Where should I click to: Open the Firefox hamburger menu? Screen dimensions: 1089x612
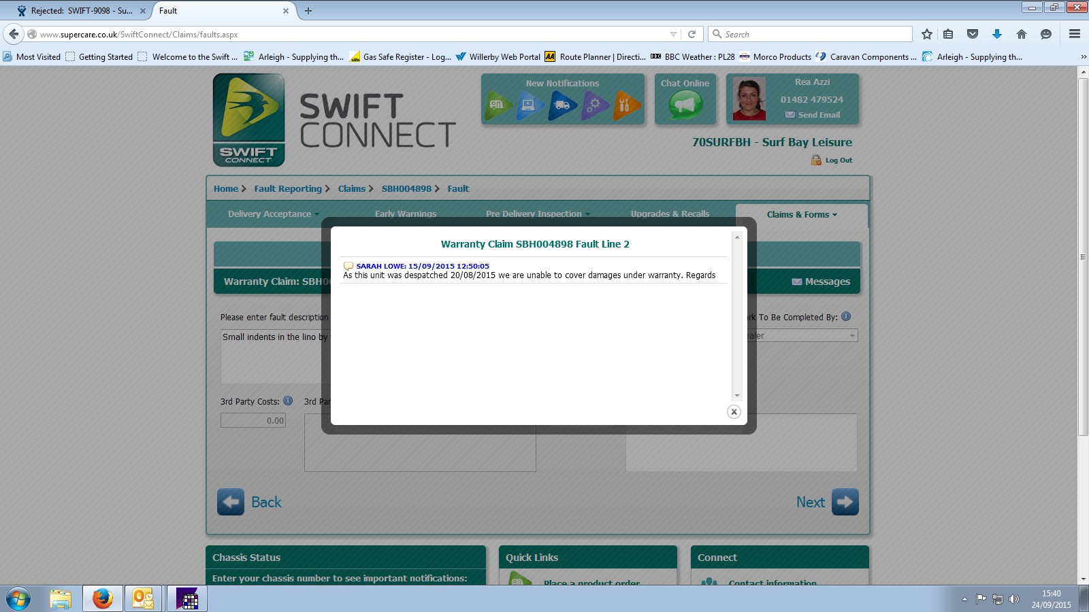click(1075, 34)
